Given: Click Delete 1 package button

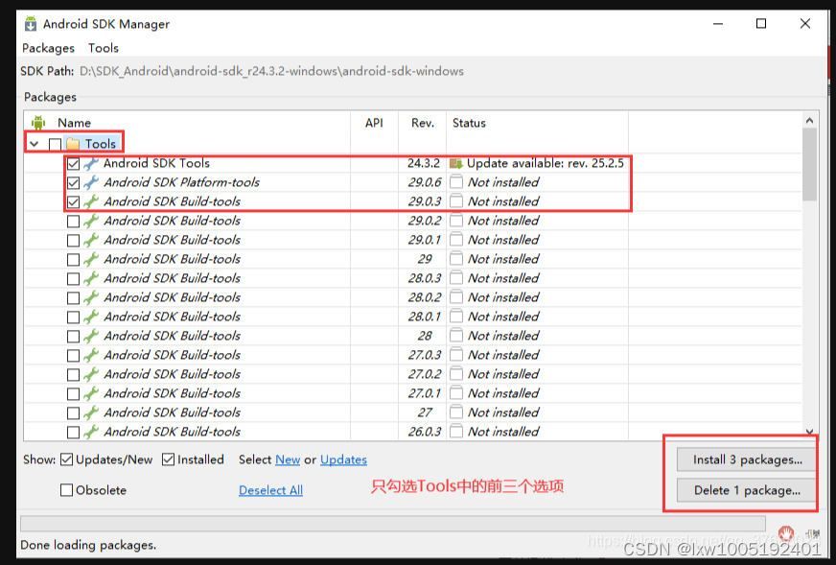Looking at the screenshot, I should (747, 490).
